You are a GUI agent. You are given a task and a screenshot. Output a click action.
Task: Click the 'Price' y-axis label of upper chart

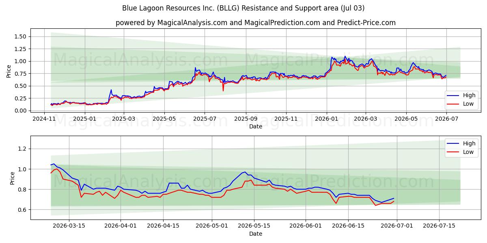(x=9, y=71)
